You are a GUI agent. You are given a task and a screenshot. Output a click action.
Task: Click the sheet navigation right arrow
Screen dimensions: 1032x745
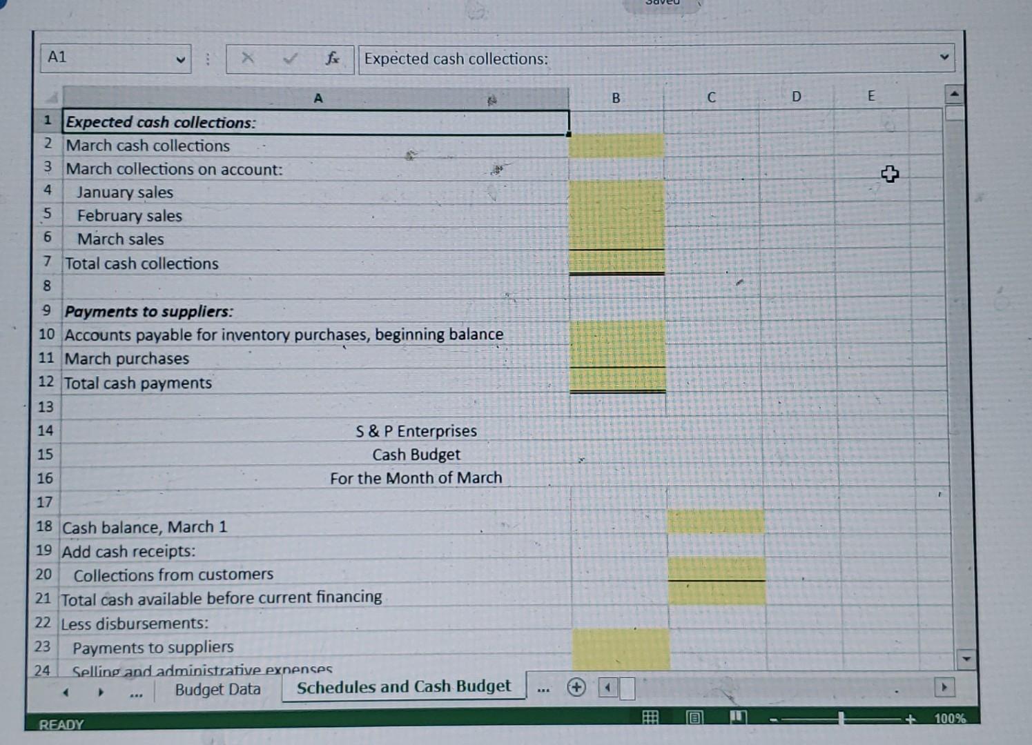[x=100, y=691]
